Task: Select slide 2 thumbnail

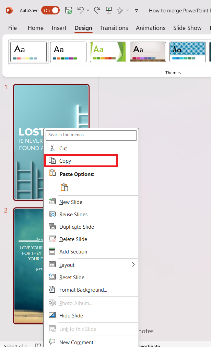Action: tap(28, 265)
